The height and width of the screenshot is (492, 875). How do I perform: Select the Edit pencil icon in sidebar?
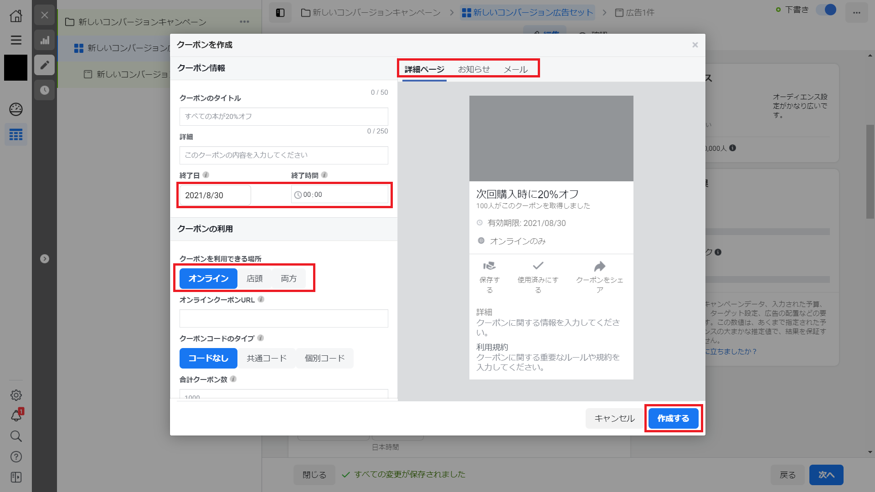(x=44, y=65)
